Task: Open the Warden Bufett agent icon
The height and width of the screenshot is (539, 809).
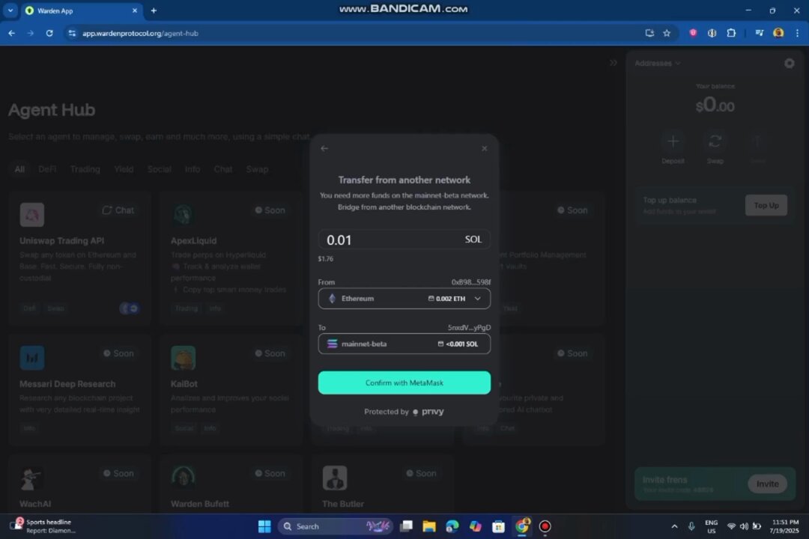Action: tap(184, 478)
